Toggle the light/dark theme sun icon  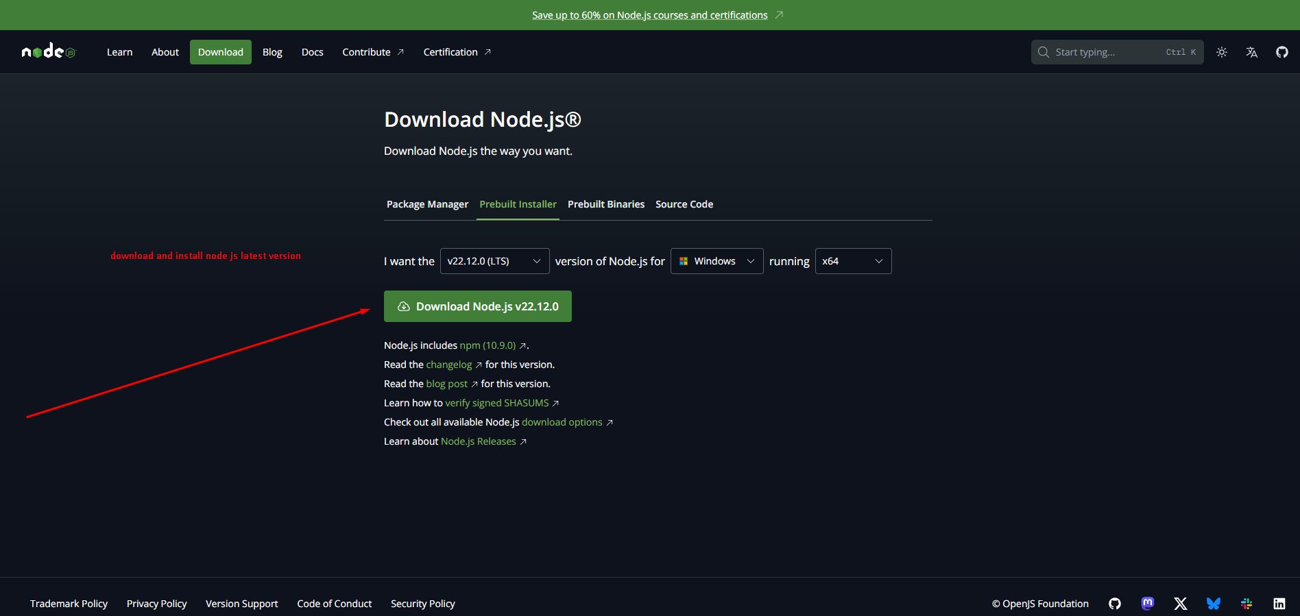click(x=1222, y=52)
